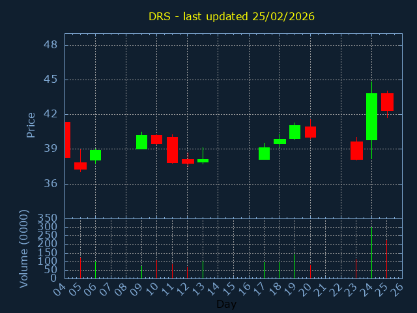The height and width of the screenshot is (313, 417).
Task: Click the green candlestick on day 17
Action: coord(264,153)
